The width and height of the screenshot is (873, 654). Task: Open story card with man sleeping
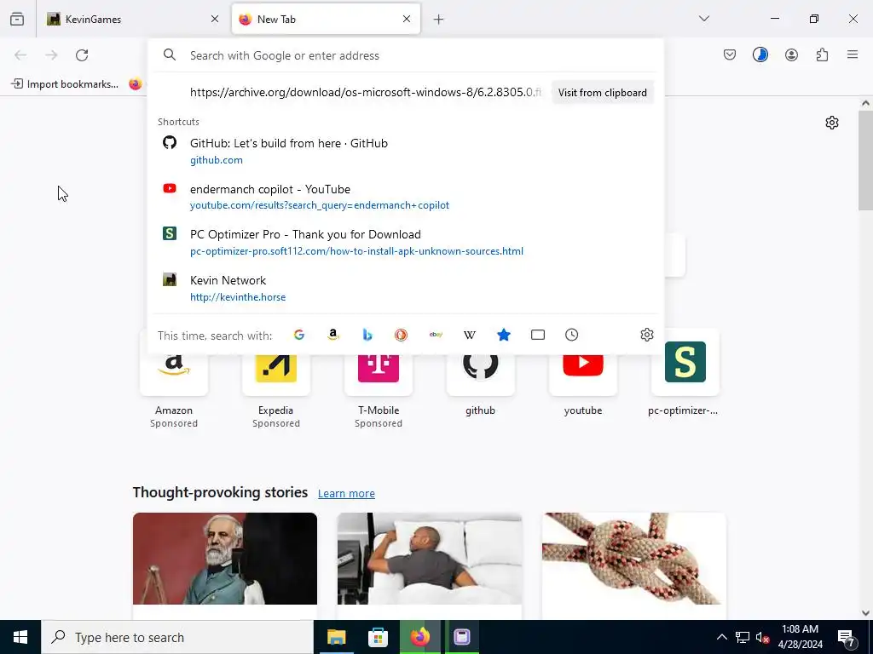[430, 565]
